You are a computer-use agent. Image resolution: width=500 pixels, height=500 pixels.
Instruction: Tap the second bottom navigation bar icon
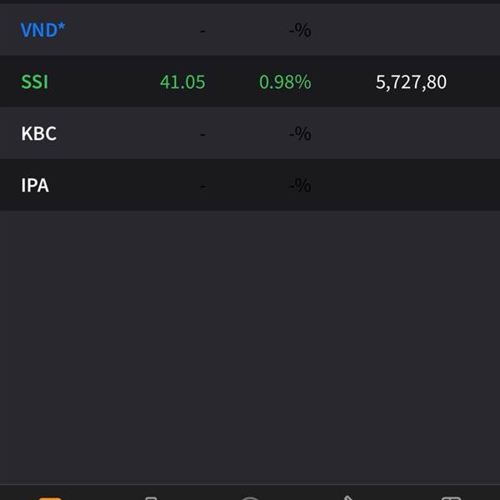click(x=150, y=497)
